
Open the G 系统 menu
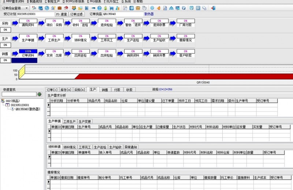coord(126,1)
